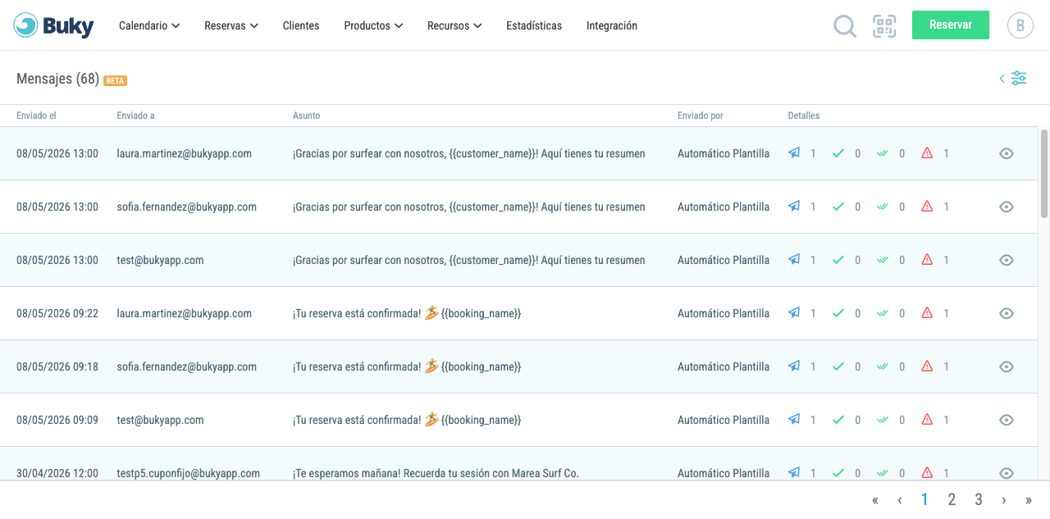
Task: View message sent 13:00 to test@bukyapp.com via eye icon
Action: click(1007, 260)
